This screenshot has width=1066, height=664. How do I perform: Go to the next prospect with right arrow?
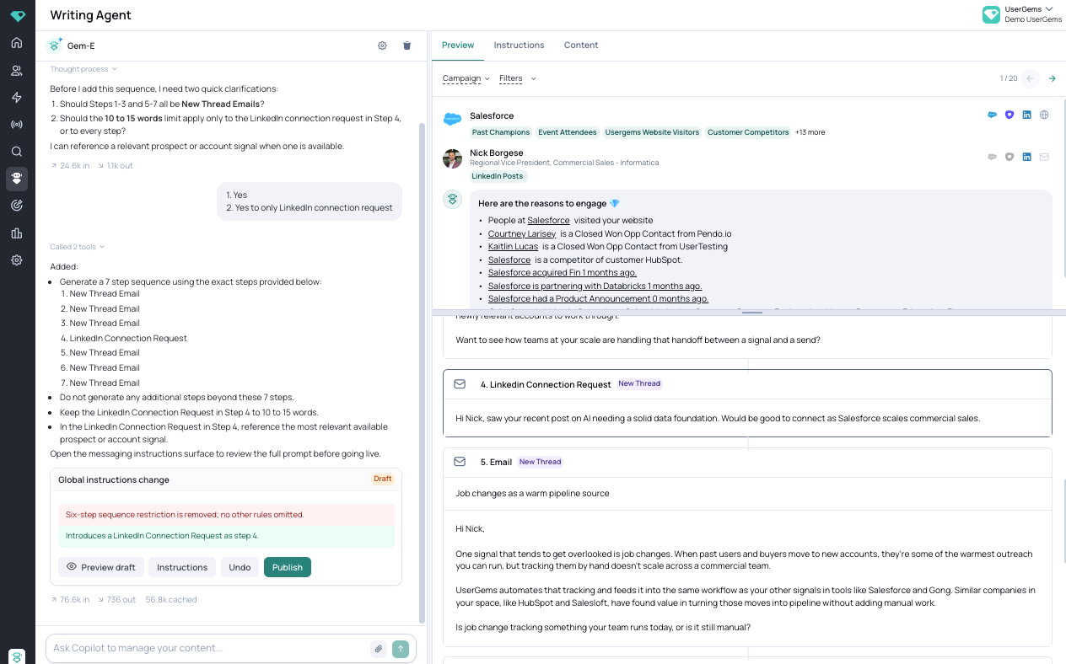pyautogui.click(x=1052, y=78)
